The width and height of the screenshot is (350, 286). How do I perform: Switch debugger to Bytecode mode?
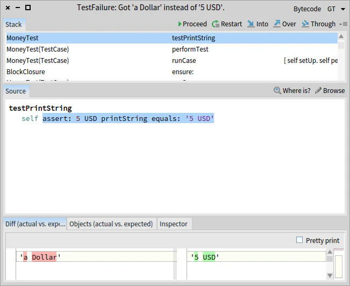(307, 9)
